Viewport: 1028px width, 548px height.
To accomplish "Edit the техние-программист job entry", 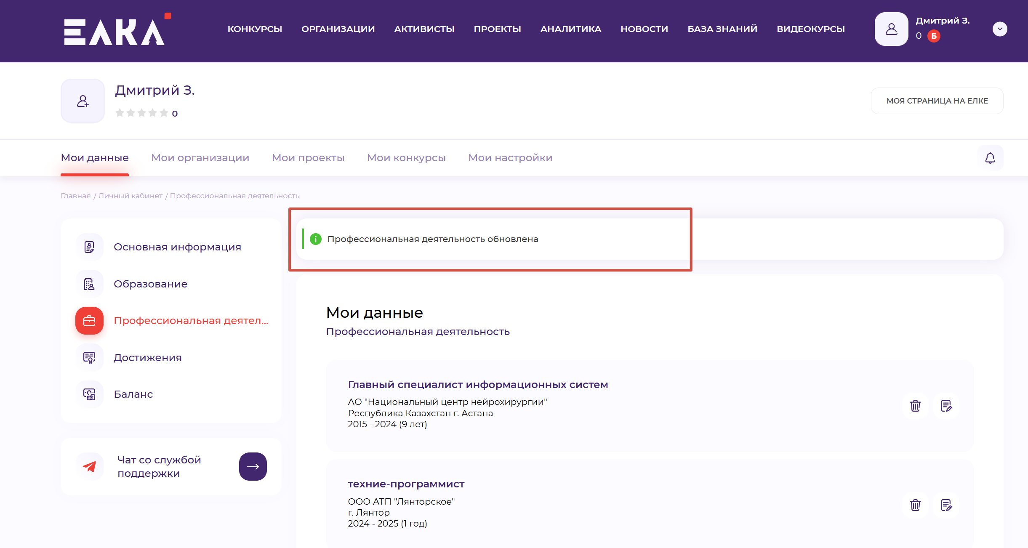I will click(x=946, y=505).
